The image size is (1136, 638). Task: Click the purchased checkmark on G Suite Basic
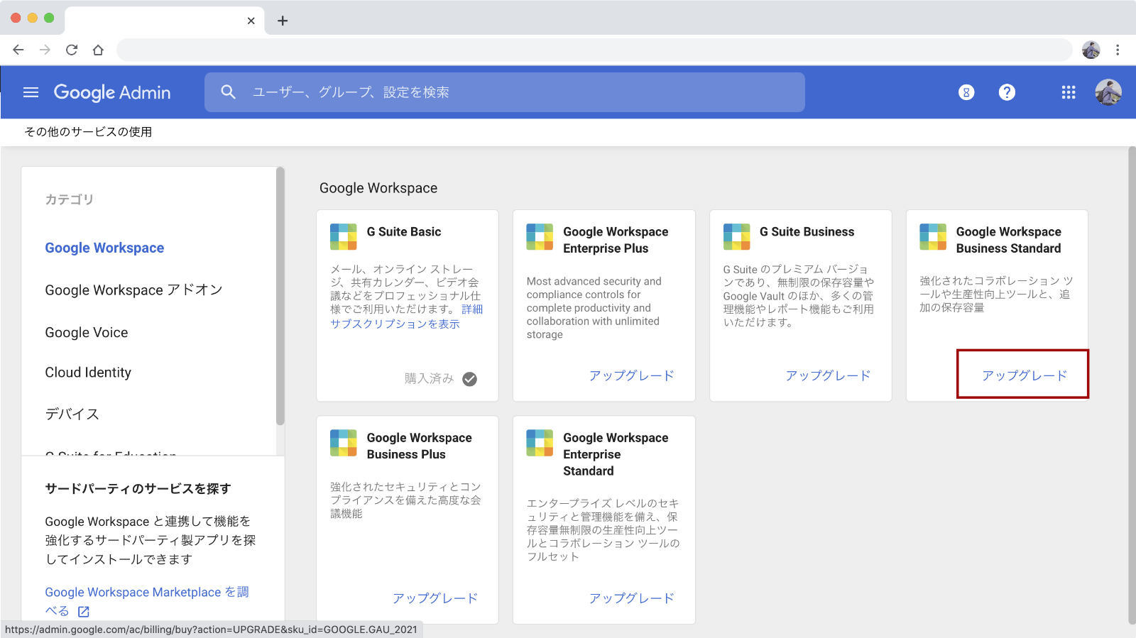coord(469,379)
